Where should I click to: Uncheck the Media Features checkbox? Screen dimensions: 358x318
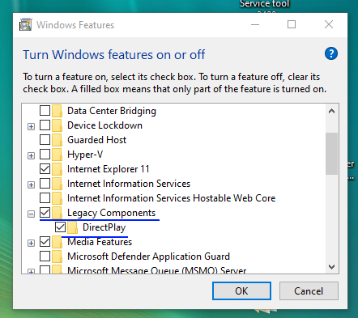[45, 242]
